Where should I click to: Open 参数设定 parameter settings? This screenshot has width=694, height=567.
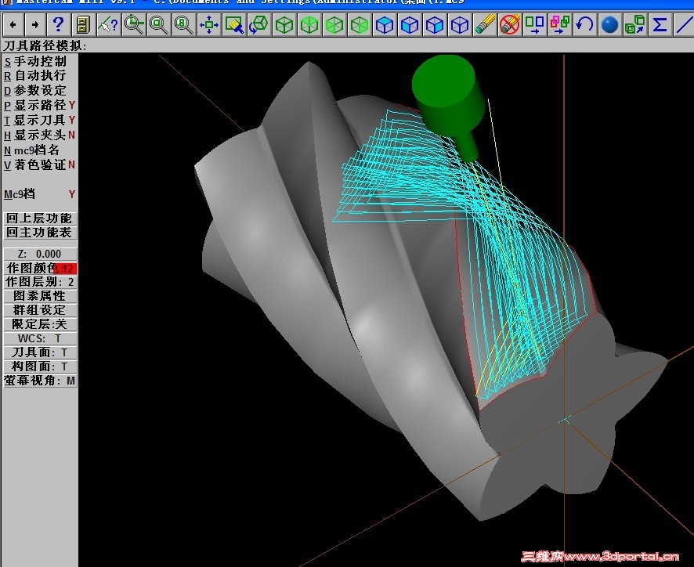(35, 90)
